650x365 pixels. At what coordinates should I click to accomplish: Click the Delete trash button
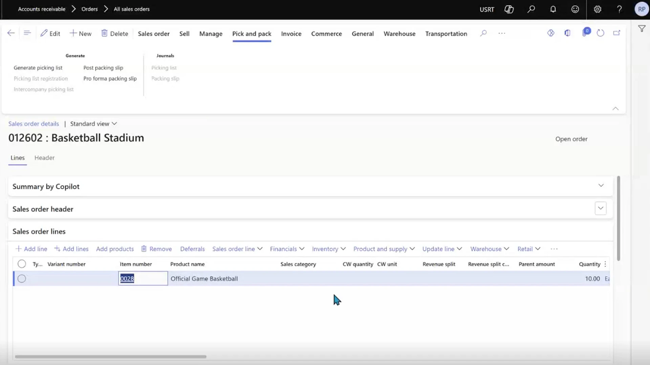pos(115,33)
